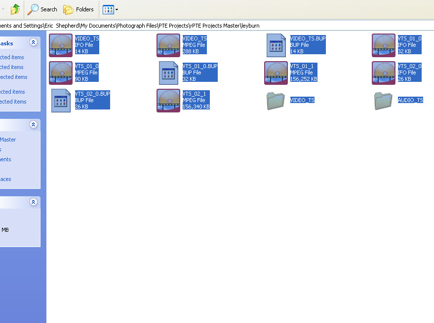The height and width of the screenshot is (323, 434).
Task: Select the VTS_02_1 MPEG file icon
Action: 168,101
